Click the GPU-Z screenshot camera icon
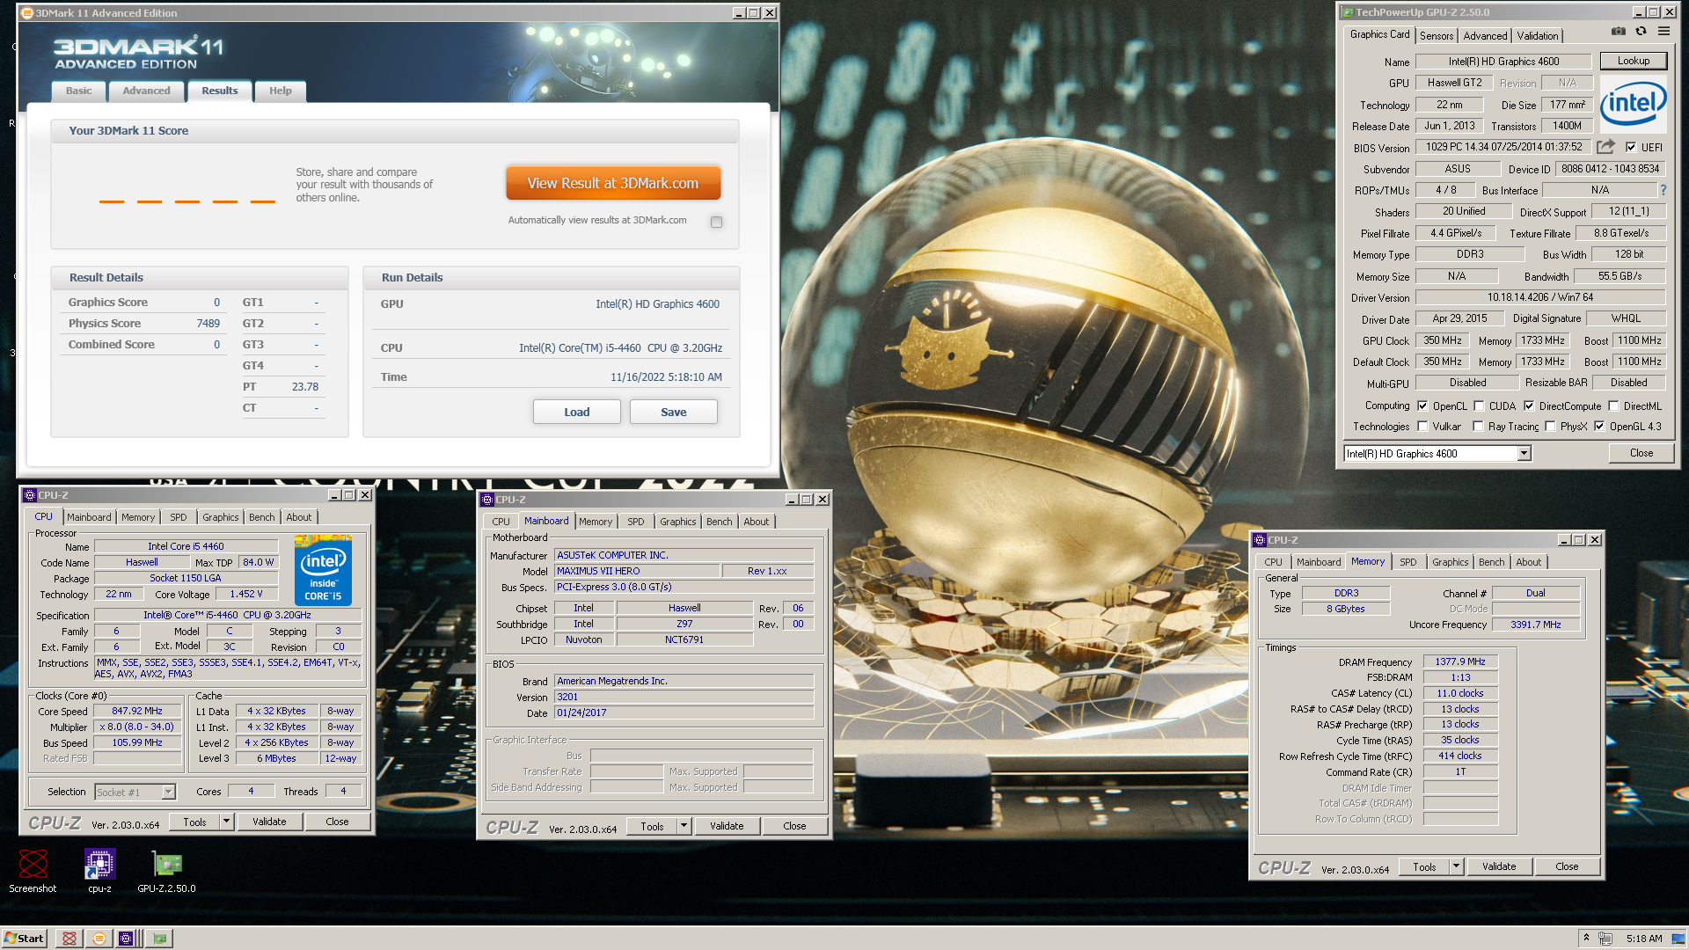Image resolution: width=1689 pixels, height=950 pixels. pos(1618,31)
